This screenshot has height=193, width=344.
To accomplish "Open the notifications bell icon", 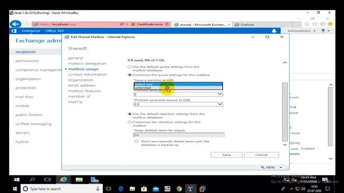I will [x=274, y=31].
